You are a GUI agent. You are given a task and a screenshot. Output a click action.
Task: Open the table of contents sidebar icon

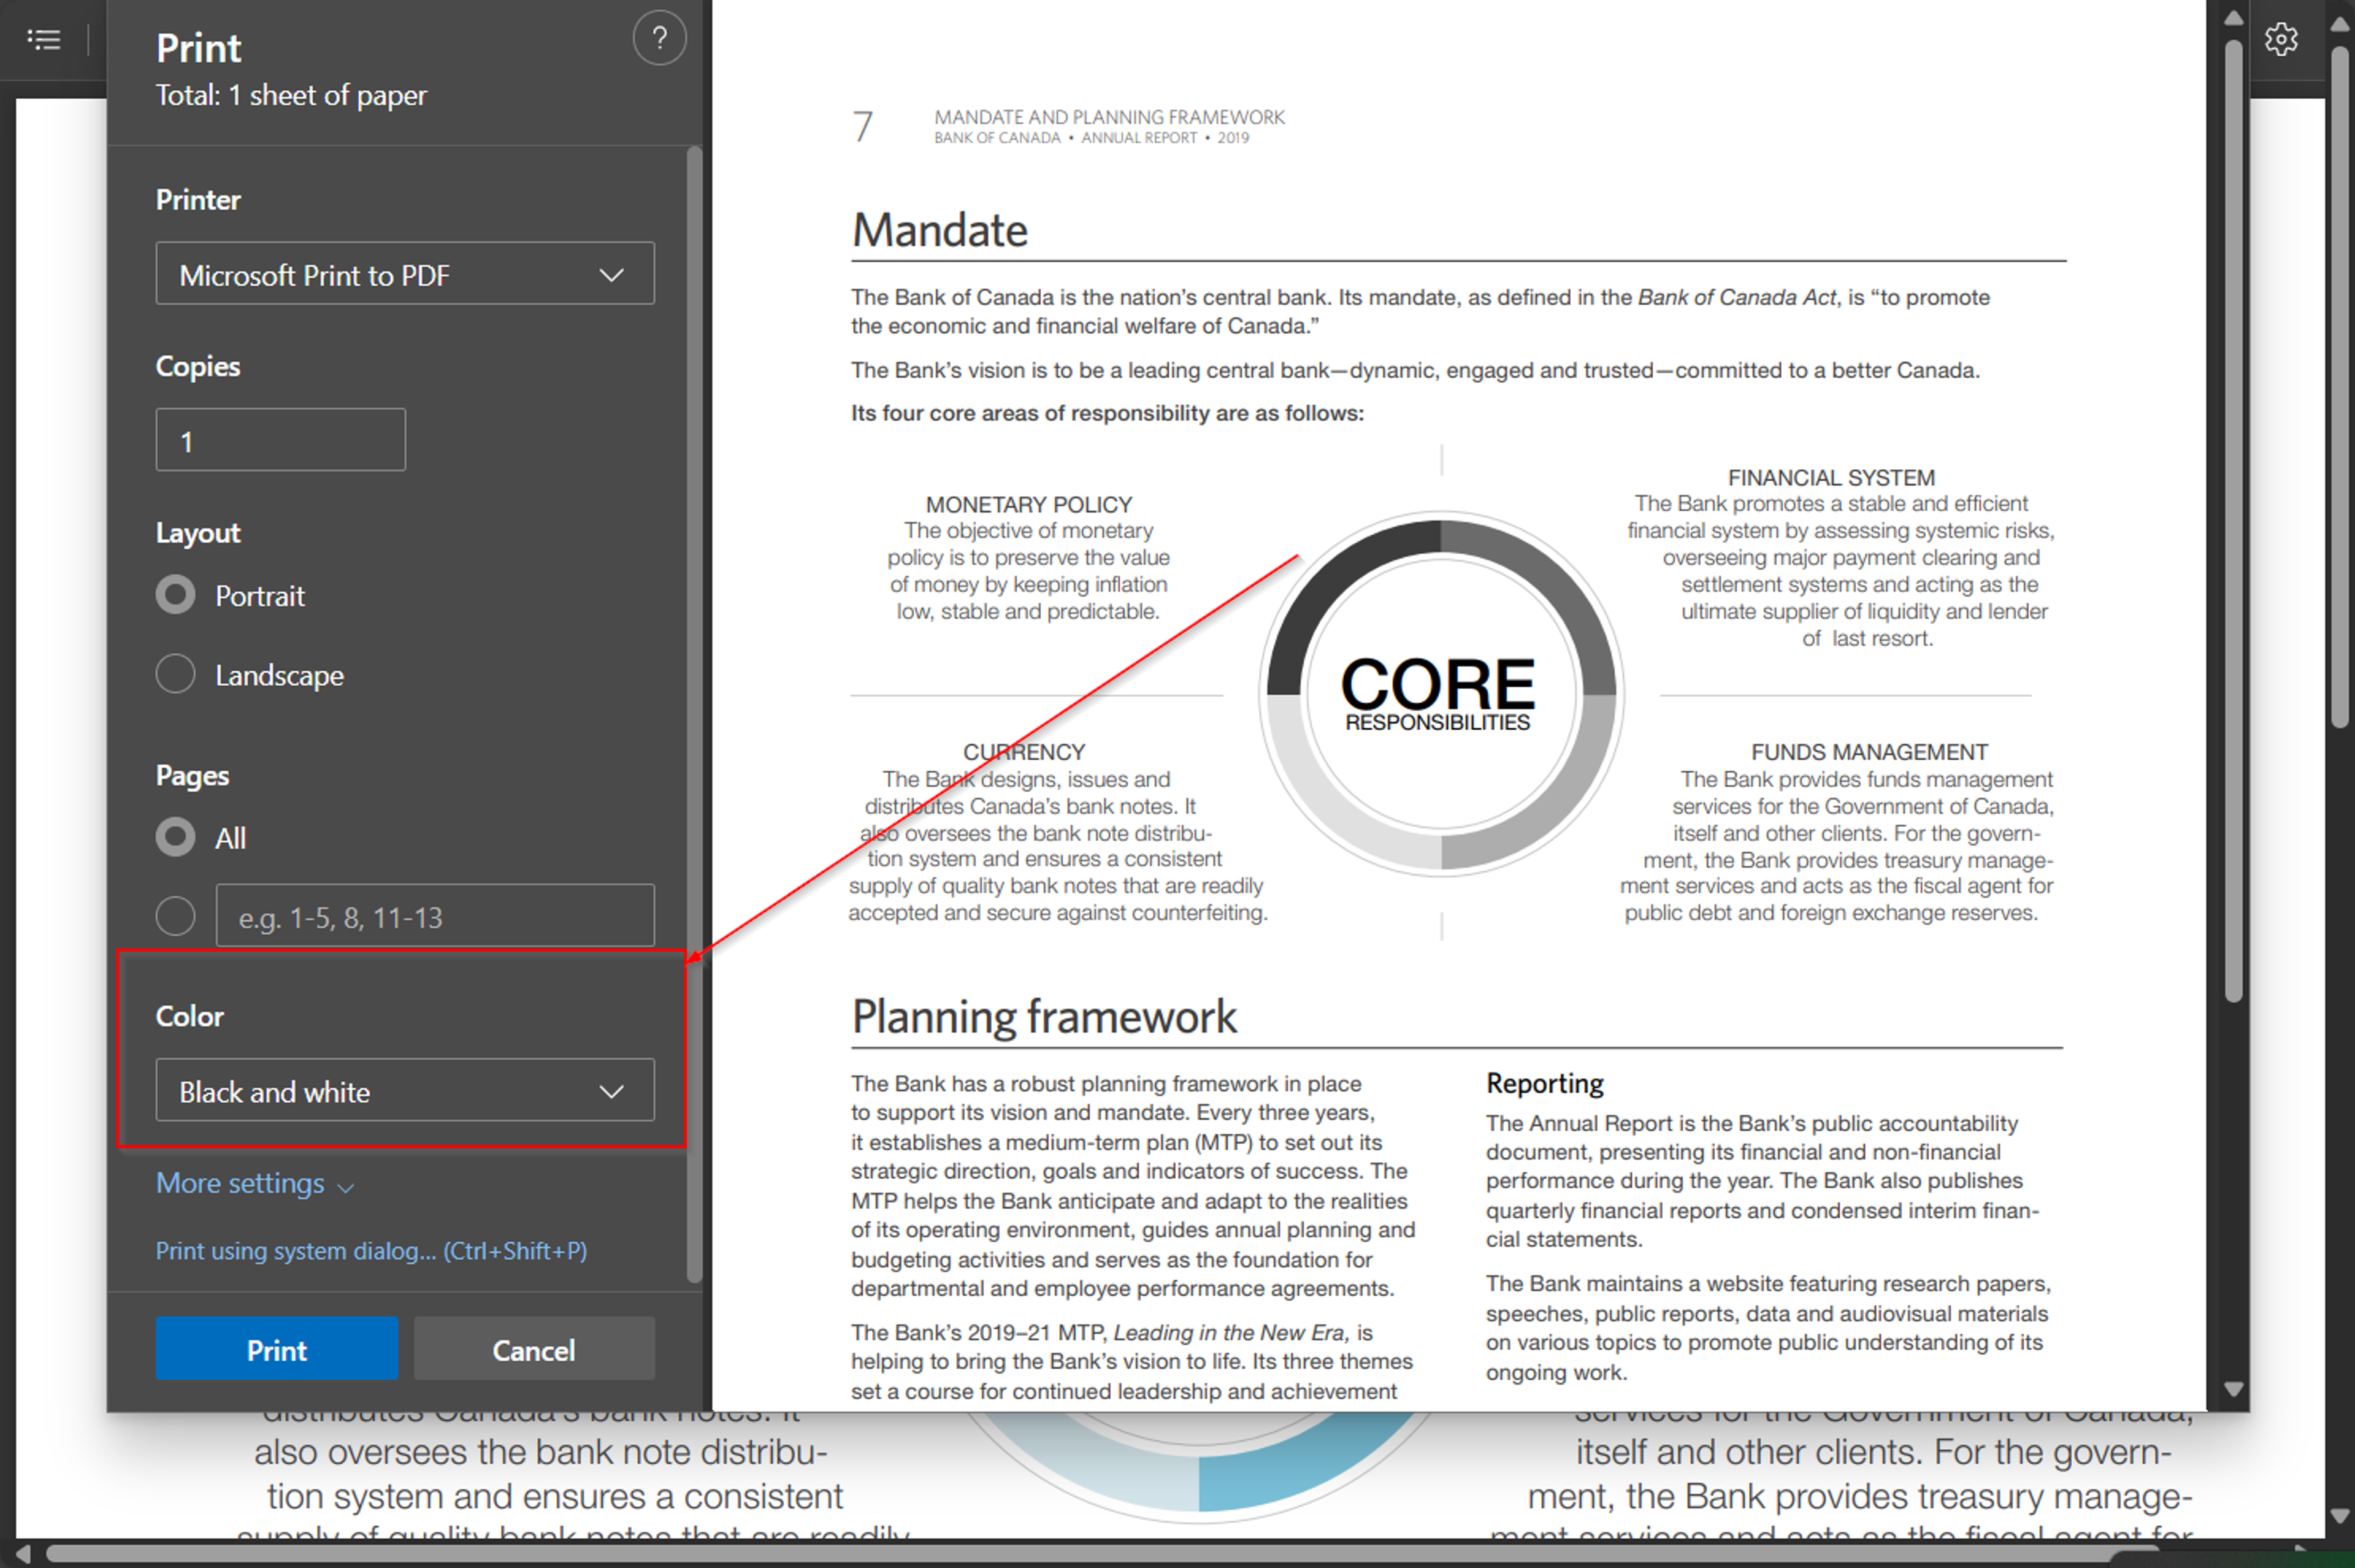coord(43,39)
